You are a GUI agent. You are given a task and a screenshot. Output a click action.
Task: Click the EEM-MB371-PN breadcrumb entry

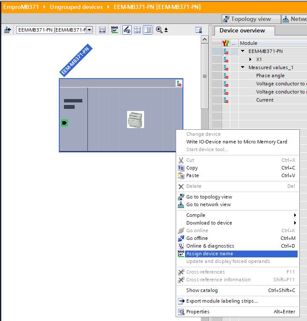157,7
